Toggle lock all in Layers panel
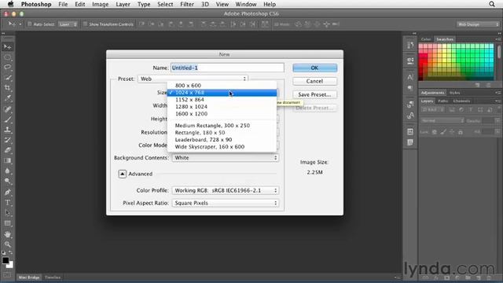This screenshot has height=283, width=503. [461, 132]
